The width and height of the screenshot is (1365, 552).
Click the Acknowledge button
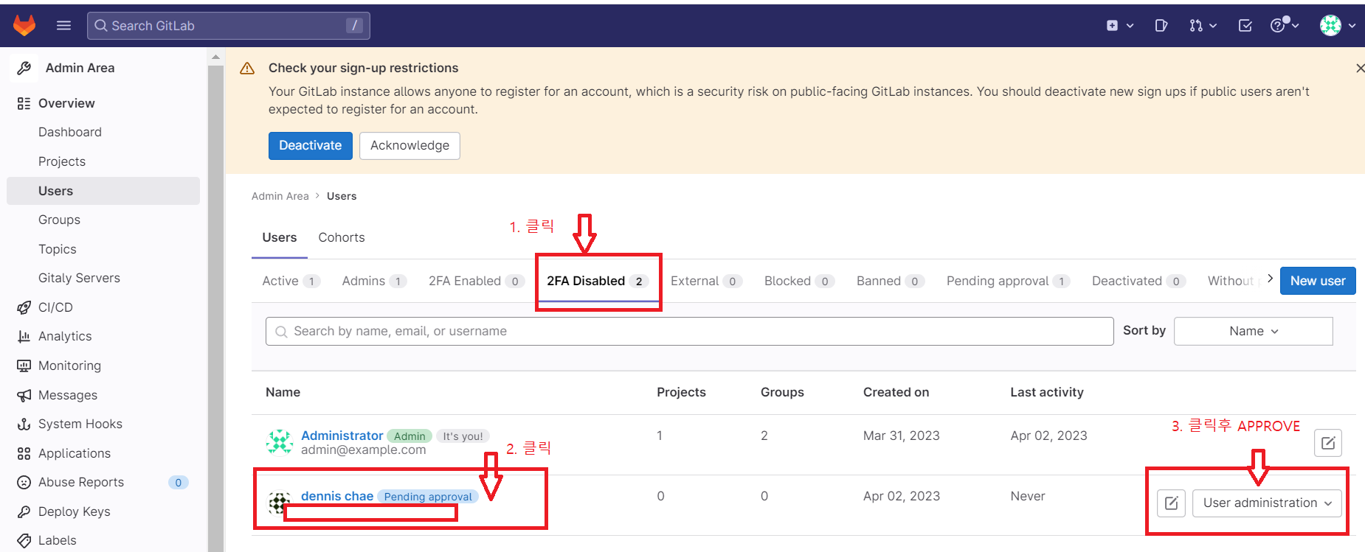point(409,145)
